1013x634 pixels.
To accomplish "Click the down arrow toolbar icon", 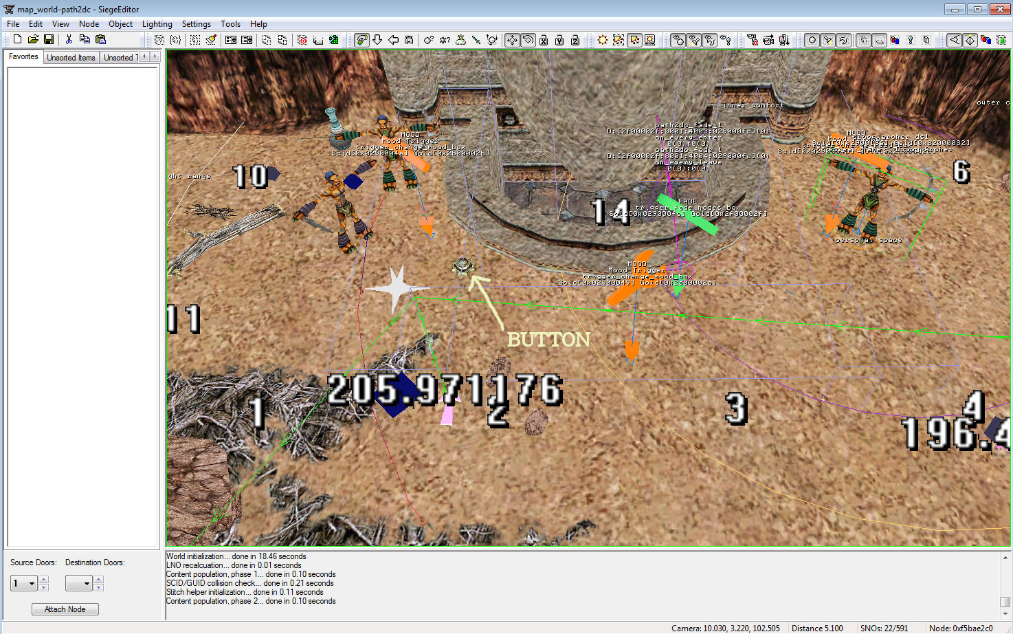I will point(377,40).
